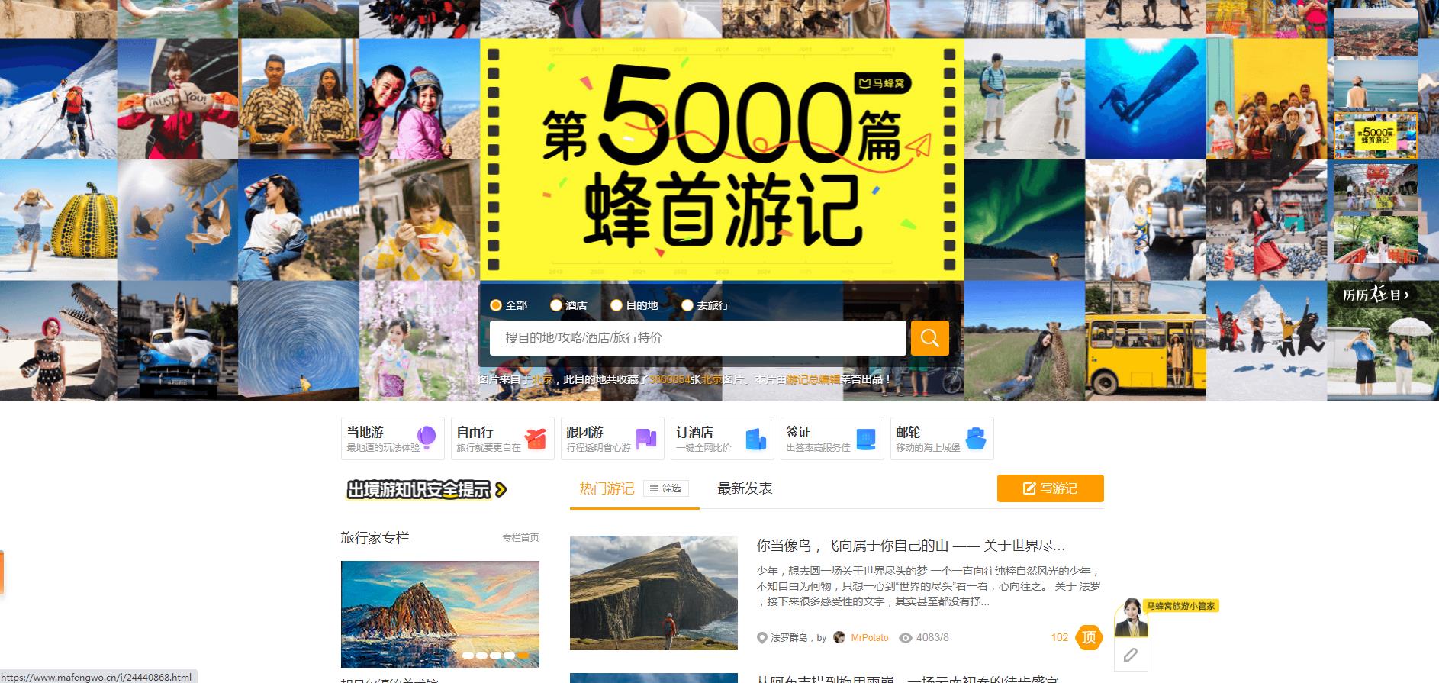Click the 邮轮 category label
The width and height of the screenshot is (1439, 683).
(909, 432)
